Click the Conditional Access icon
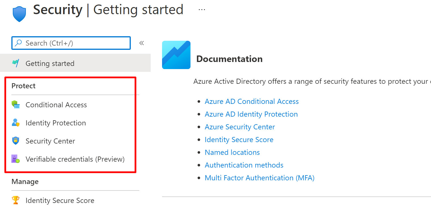The width and height of the screenshot is (431, 212). click(16, 105)
